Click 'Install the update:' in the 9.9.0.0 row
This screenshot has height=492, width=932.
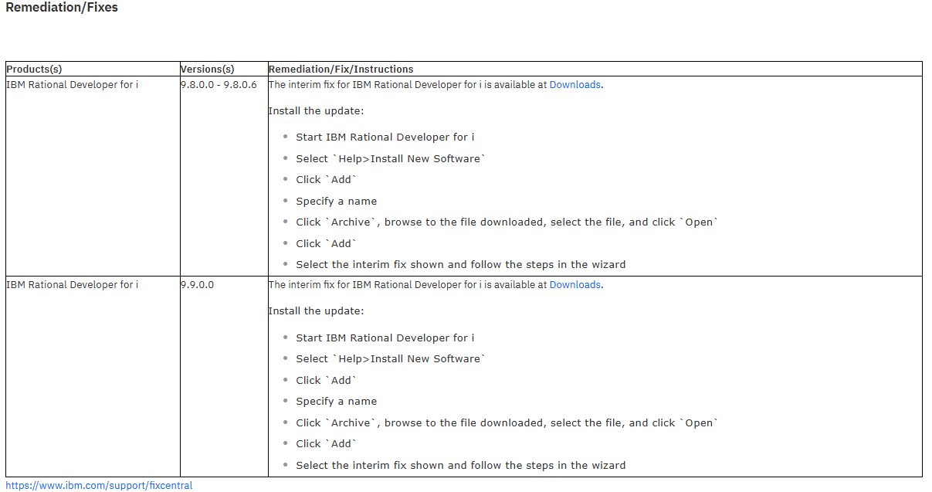[x=316, y=311]
